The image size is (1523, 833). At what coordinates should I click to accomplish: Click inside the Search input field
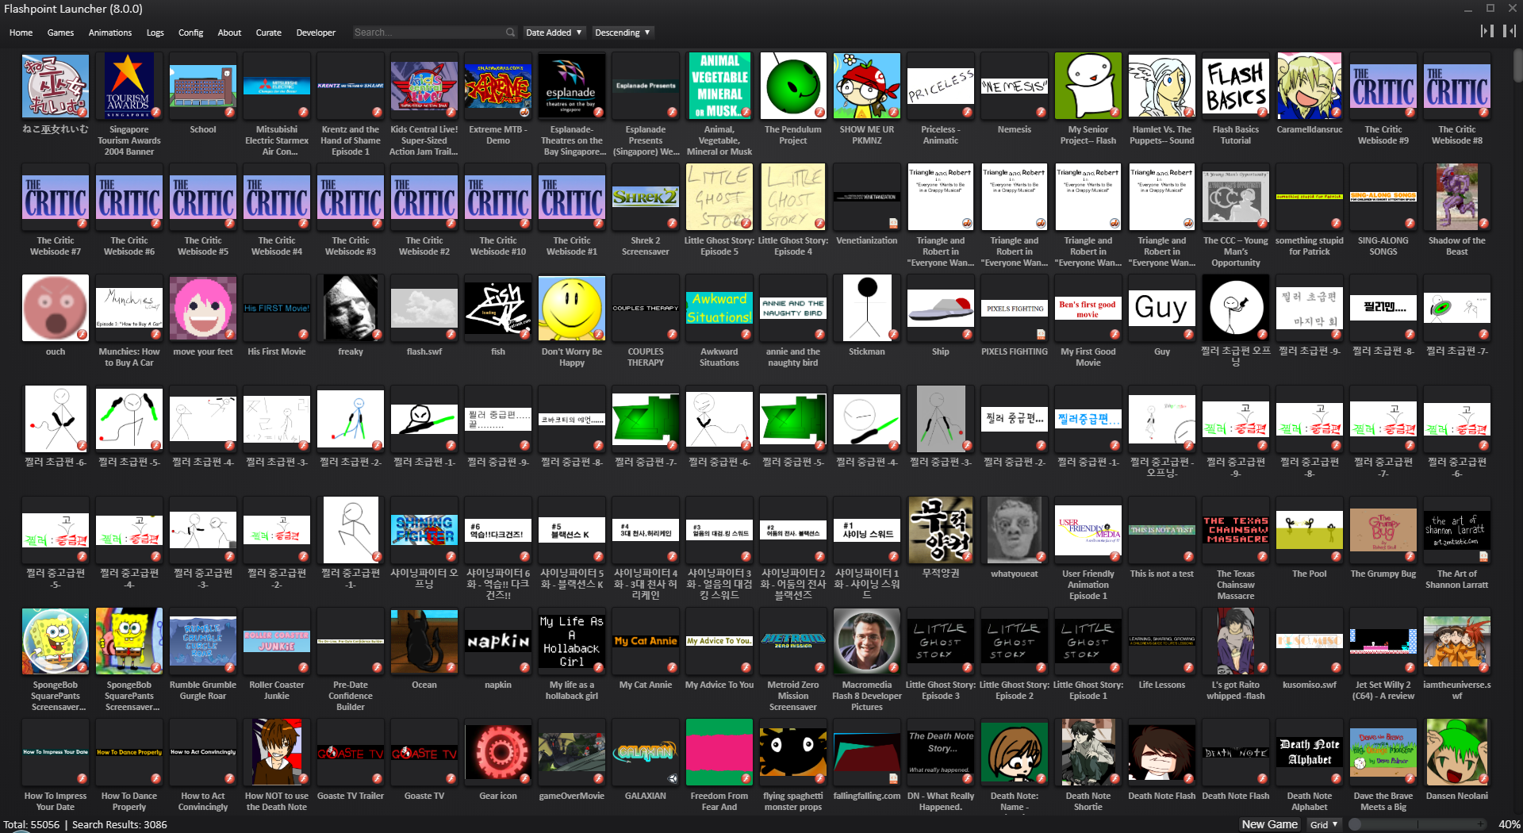point(428,33)
